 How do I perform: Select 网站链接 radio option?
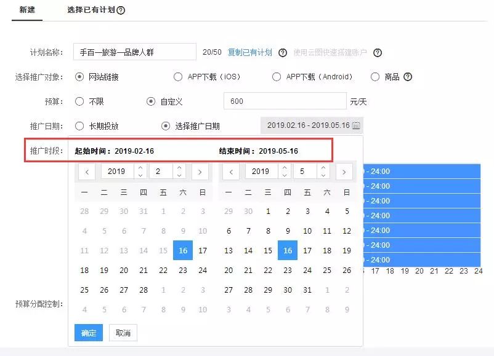click(79, 77)
